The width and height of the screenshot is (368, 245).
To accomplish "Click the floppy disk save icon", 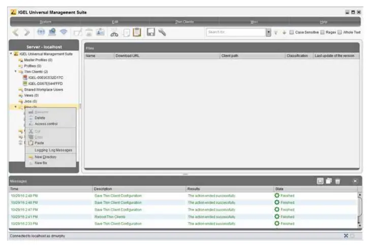I will click(x=151, y=32).
